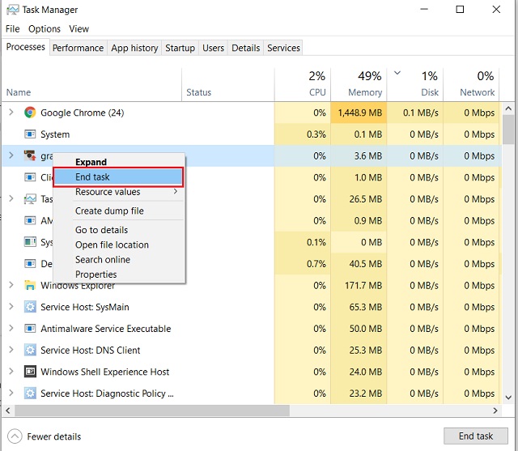Click the horizontal scrollbar right arrow

(495, 411)
